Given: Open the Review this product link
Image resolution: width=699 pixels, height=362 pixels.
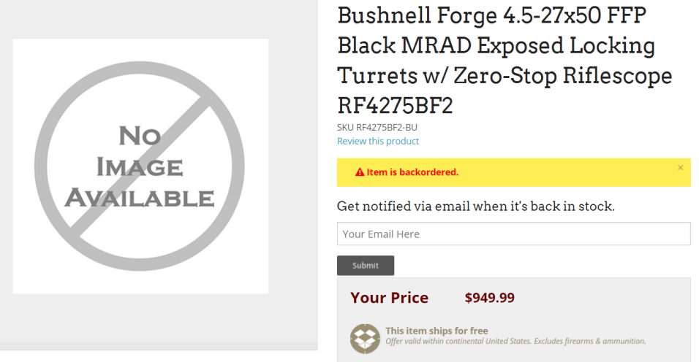Looking at the screenshot, I should click(x=377, y=141).
